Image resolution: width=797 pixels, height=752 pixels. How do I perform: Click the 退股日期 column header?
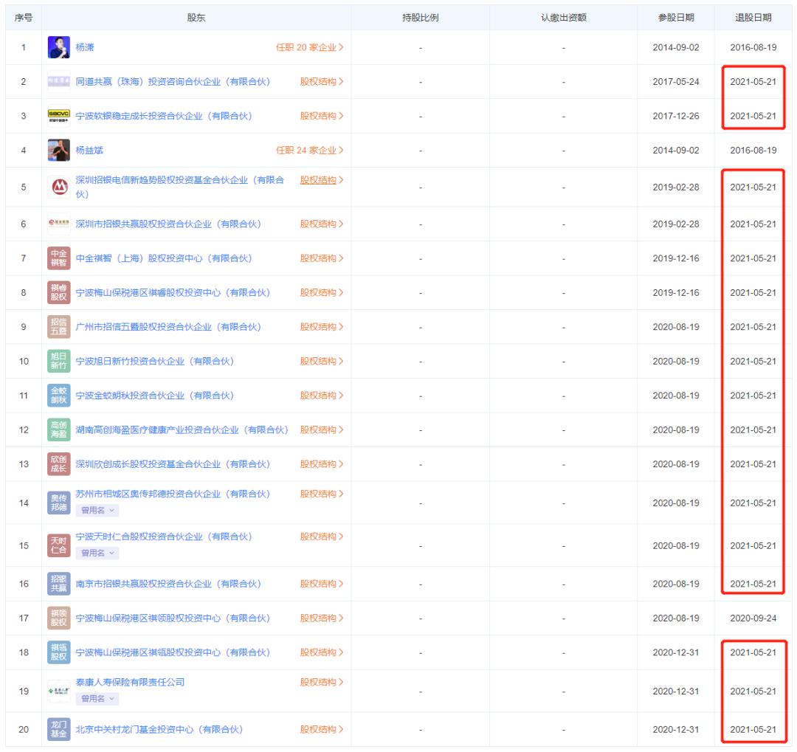pyautogui.click(x=753, y=18)
